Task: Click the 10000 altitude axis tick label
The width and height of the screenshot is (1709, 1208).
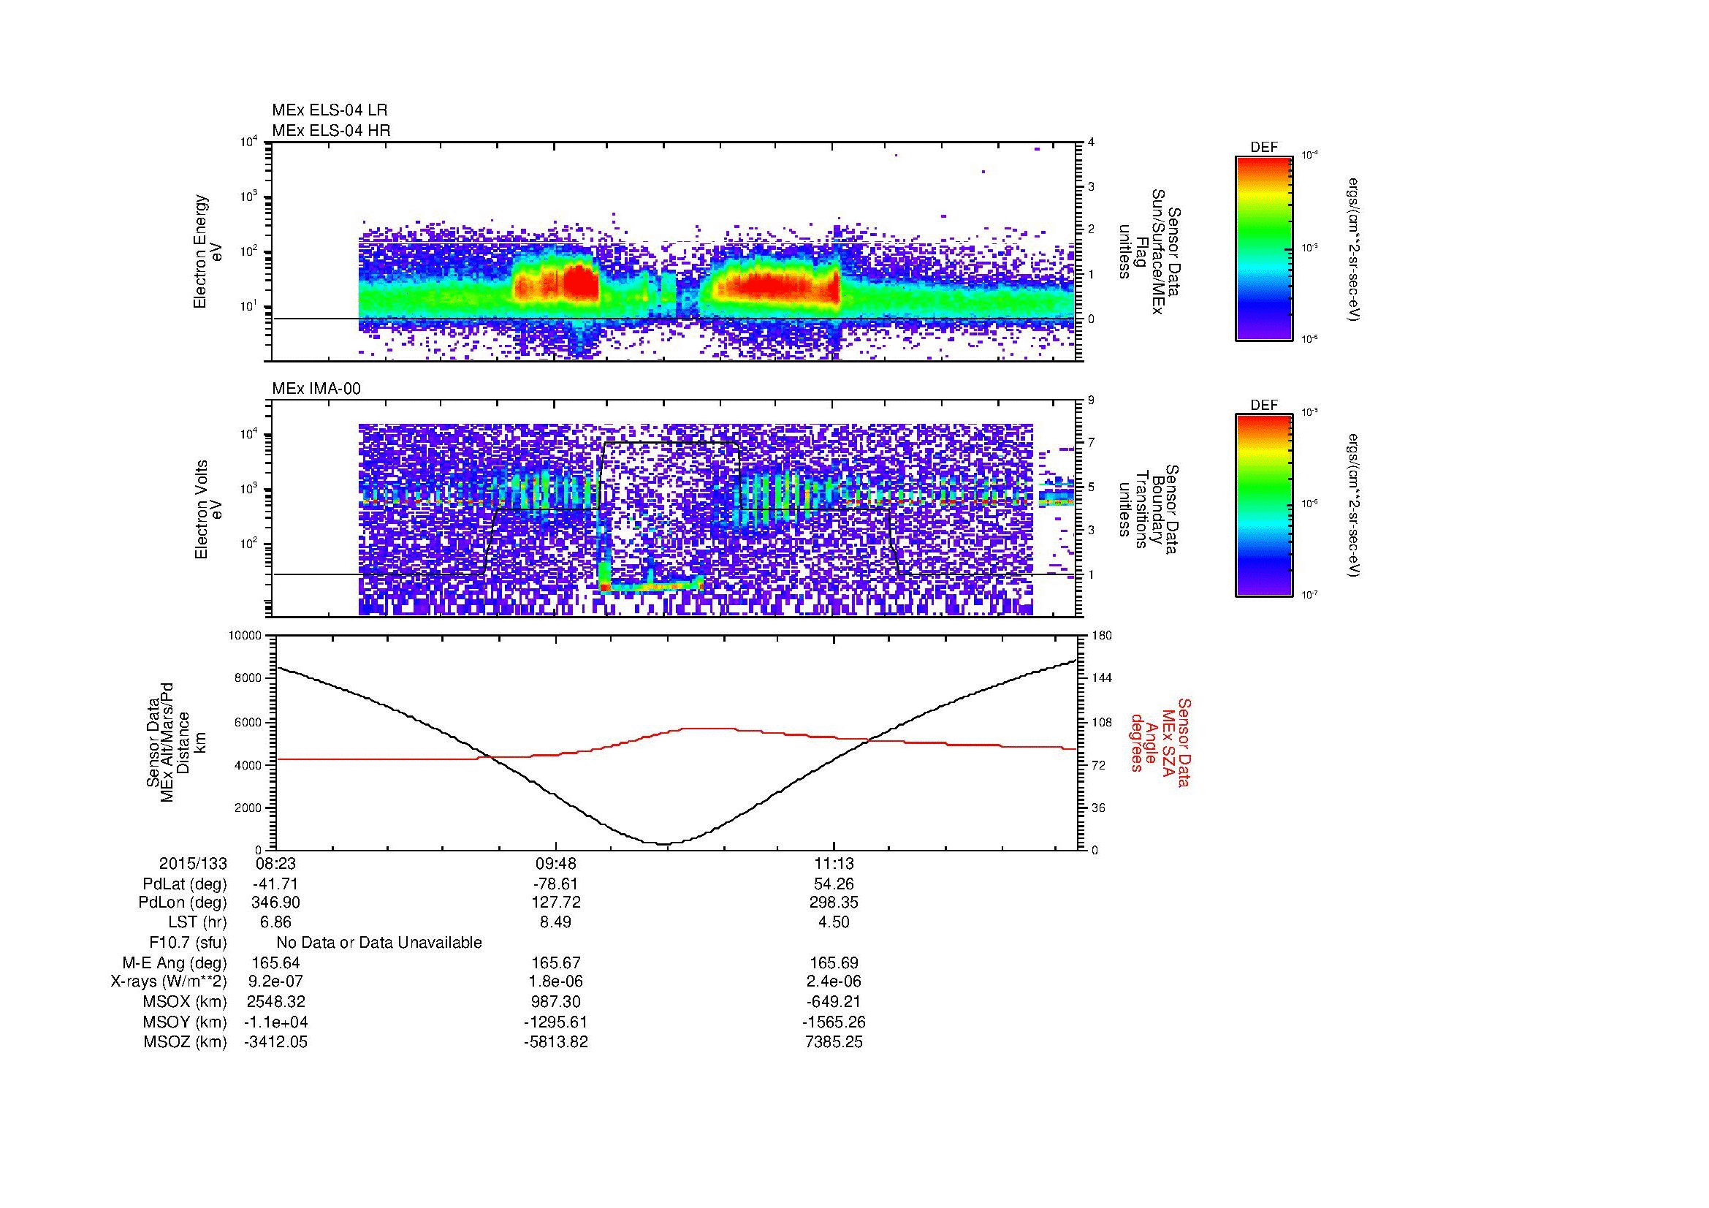Action: [245, 636]
